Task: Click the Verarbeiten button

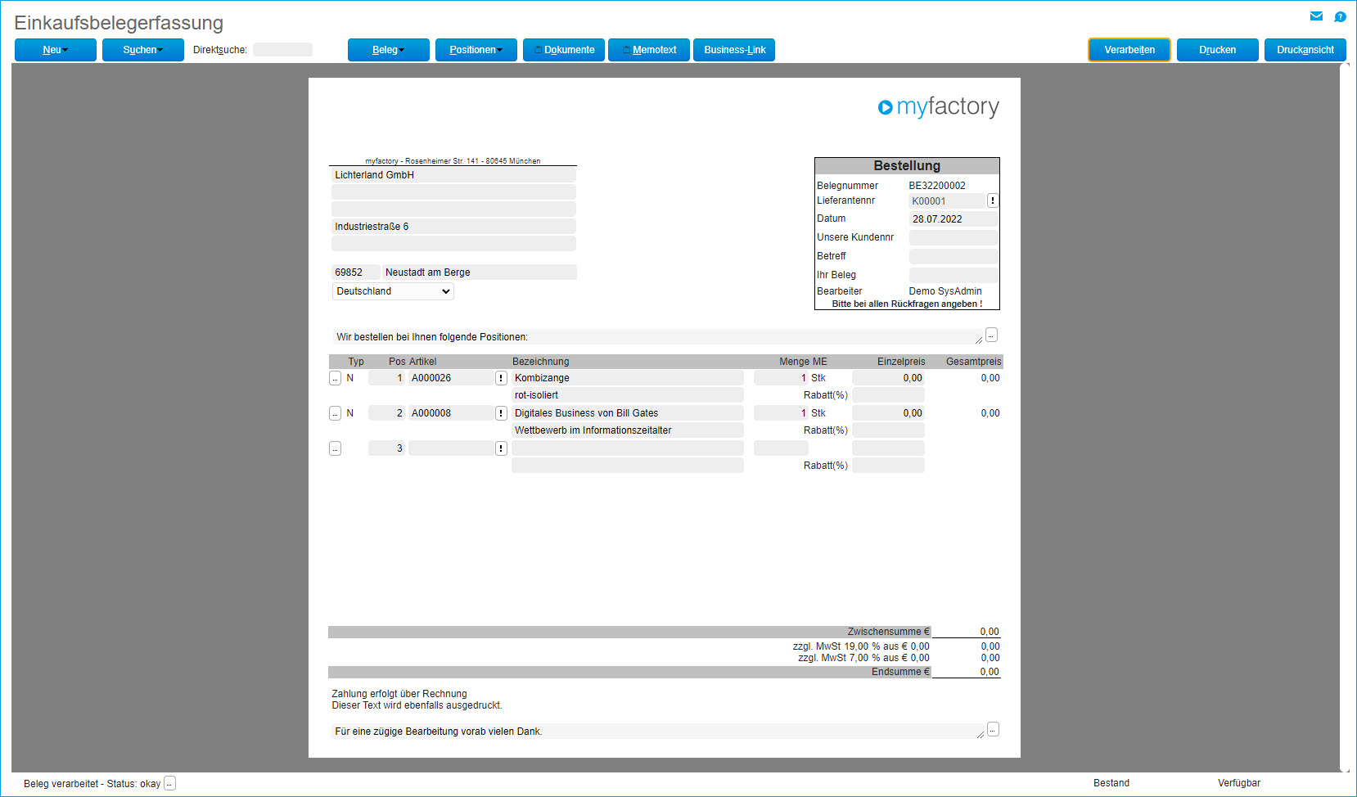Action: click(x=1129, y=50)
